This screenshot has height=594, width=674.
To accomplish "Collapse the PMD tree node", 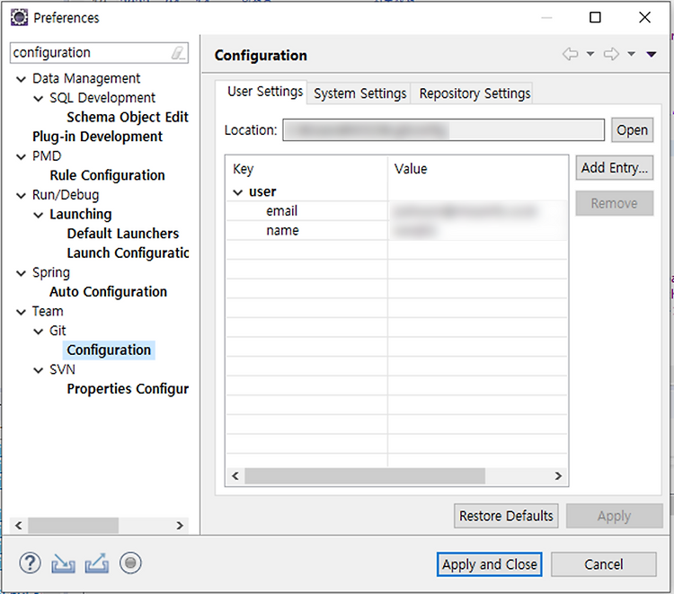I will coord(21,157).
